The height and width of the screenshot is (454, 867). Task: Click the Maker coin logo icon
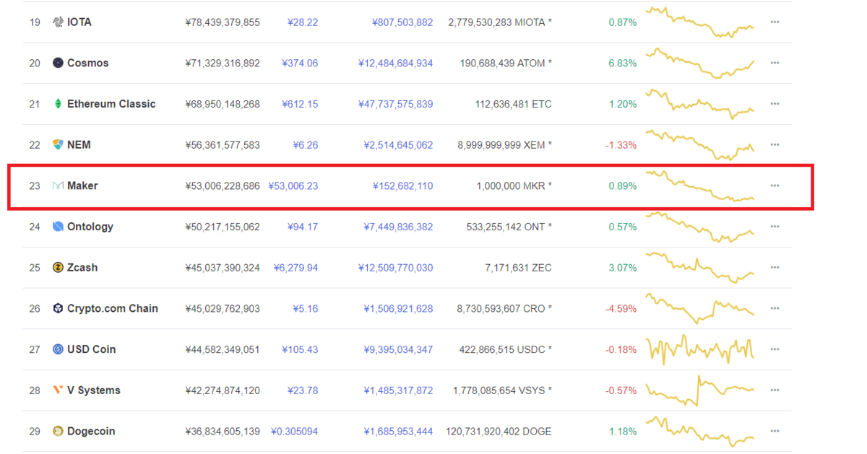click(58, 186)
